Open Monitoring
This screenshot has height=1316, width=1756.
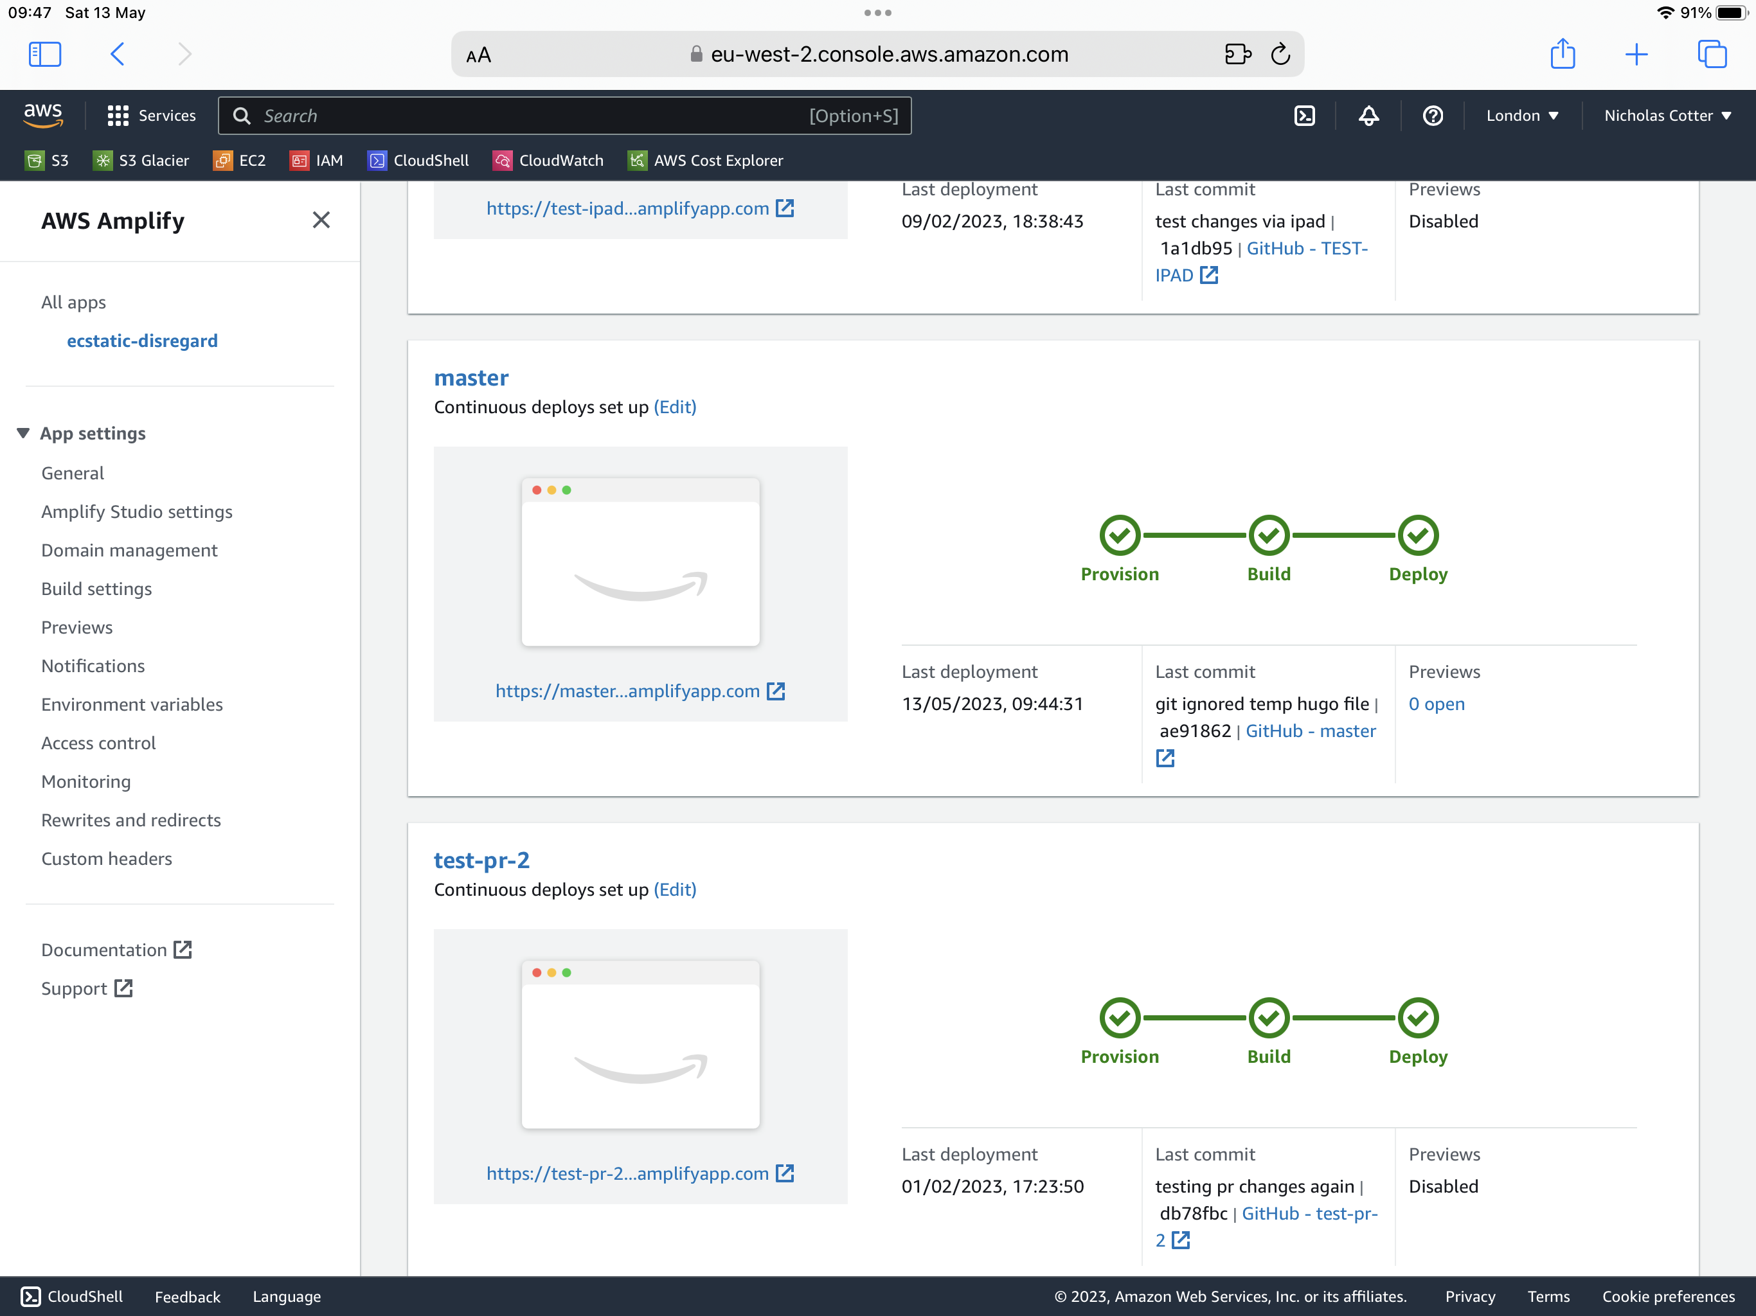pos(85,782)
